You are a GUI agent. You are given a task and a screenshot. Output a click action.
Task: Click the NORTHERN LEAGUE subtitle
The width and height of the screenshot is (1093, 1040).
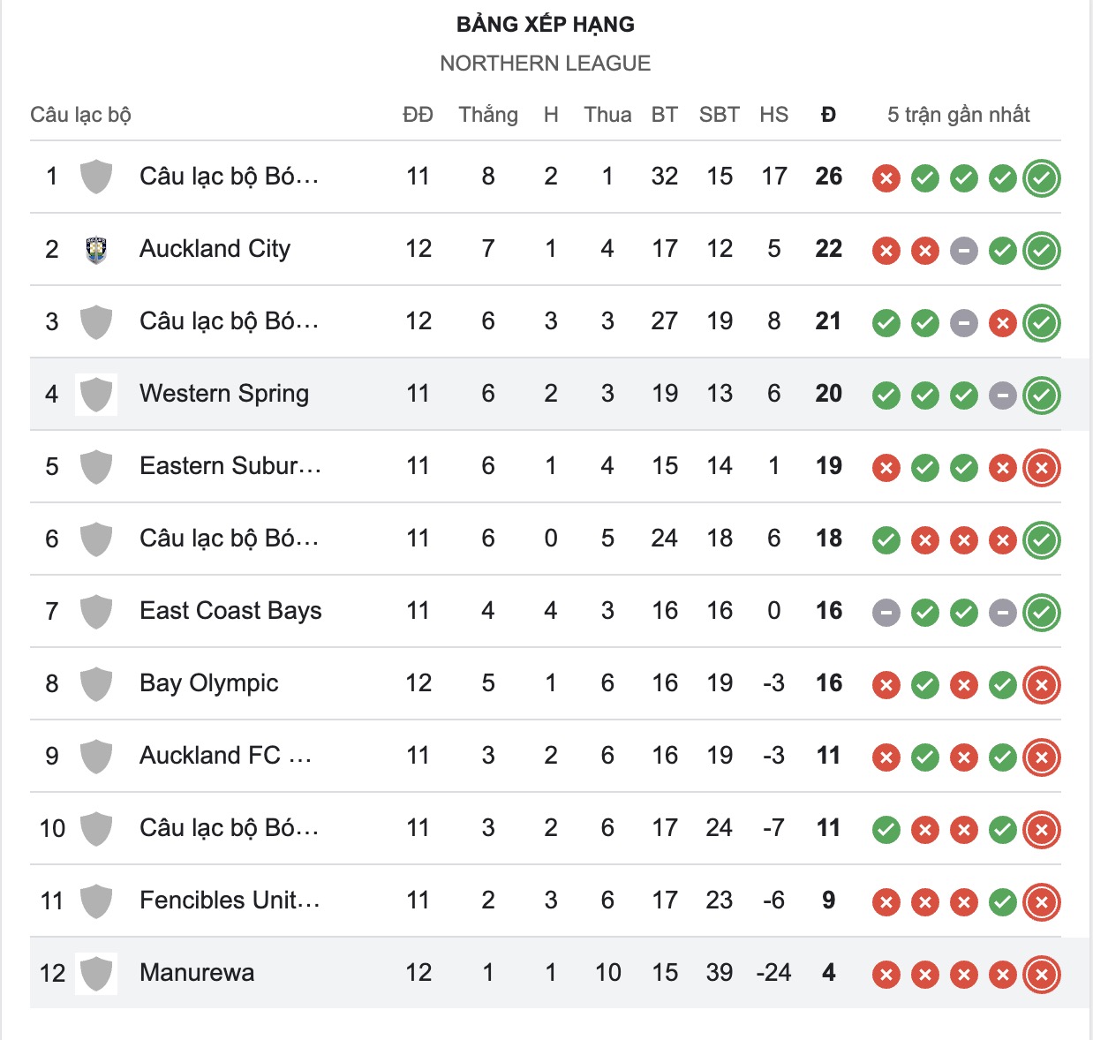[x=545, y=64]
